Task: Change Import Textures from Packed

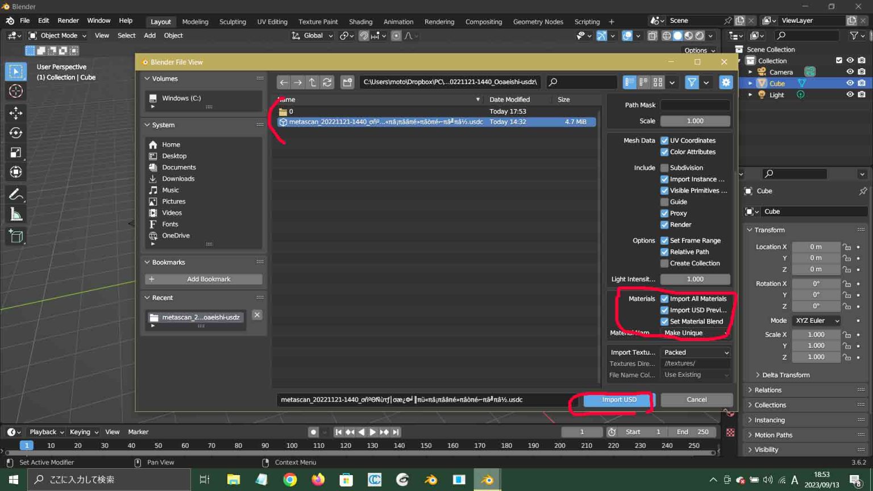Action: 695,352
